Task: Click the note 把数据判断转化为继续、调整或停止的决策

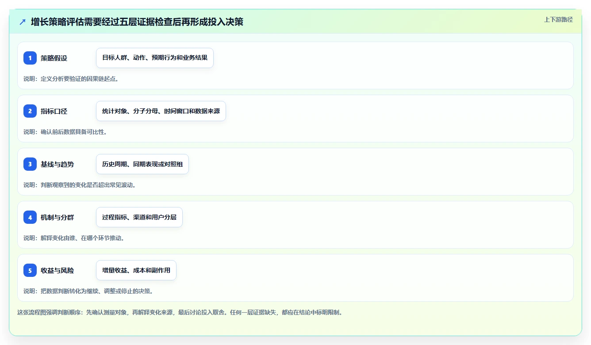Action: tap(88, 291)
